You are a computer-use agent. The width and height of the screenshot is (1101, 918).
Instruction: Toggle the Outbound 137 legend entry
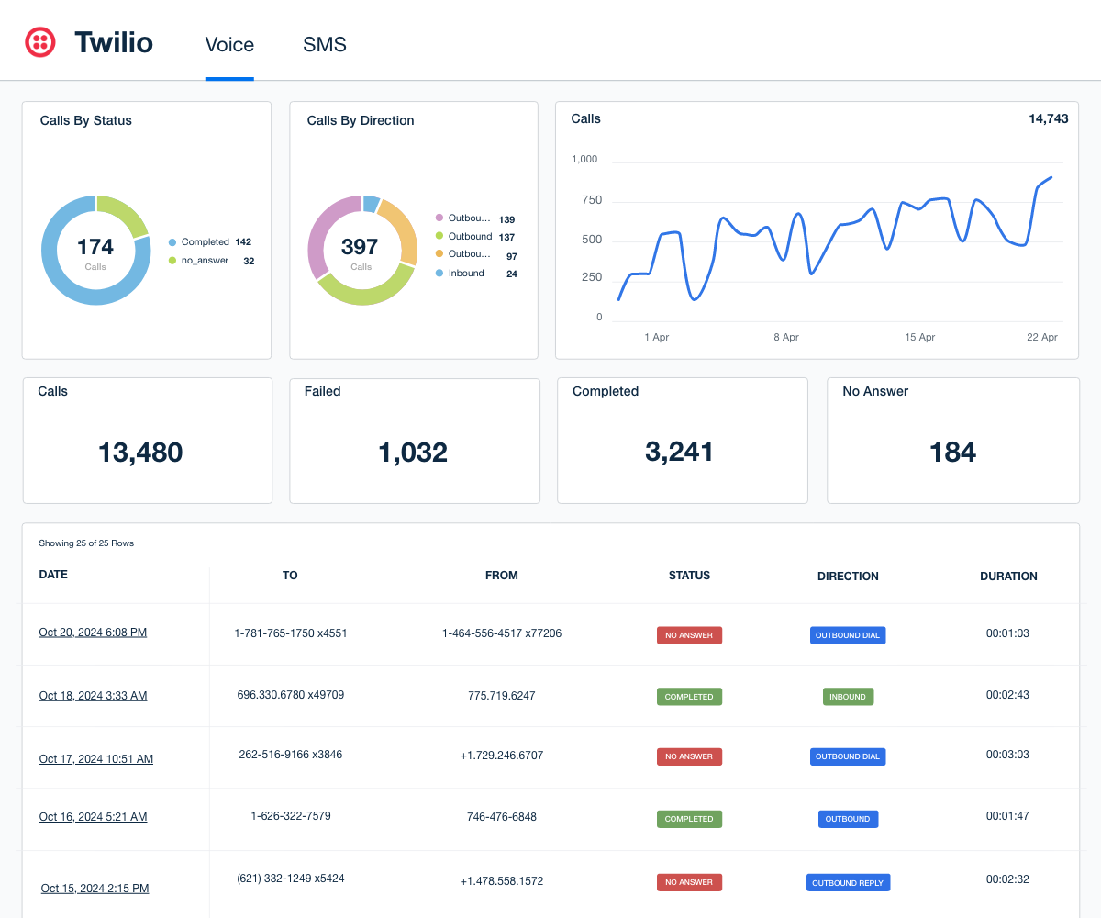pos(469,236)
